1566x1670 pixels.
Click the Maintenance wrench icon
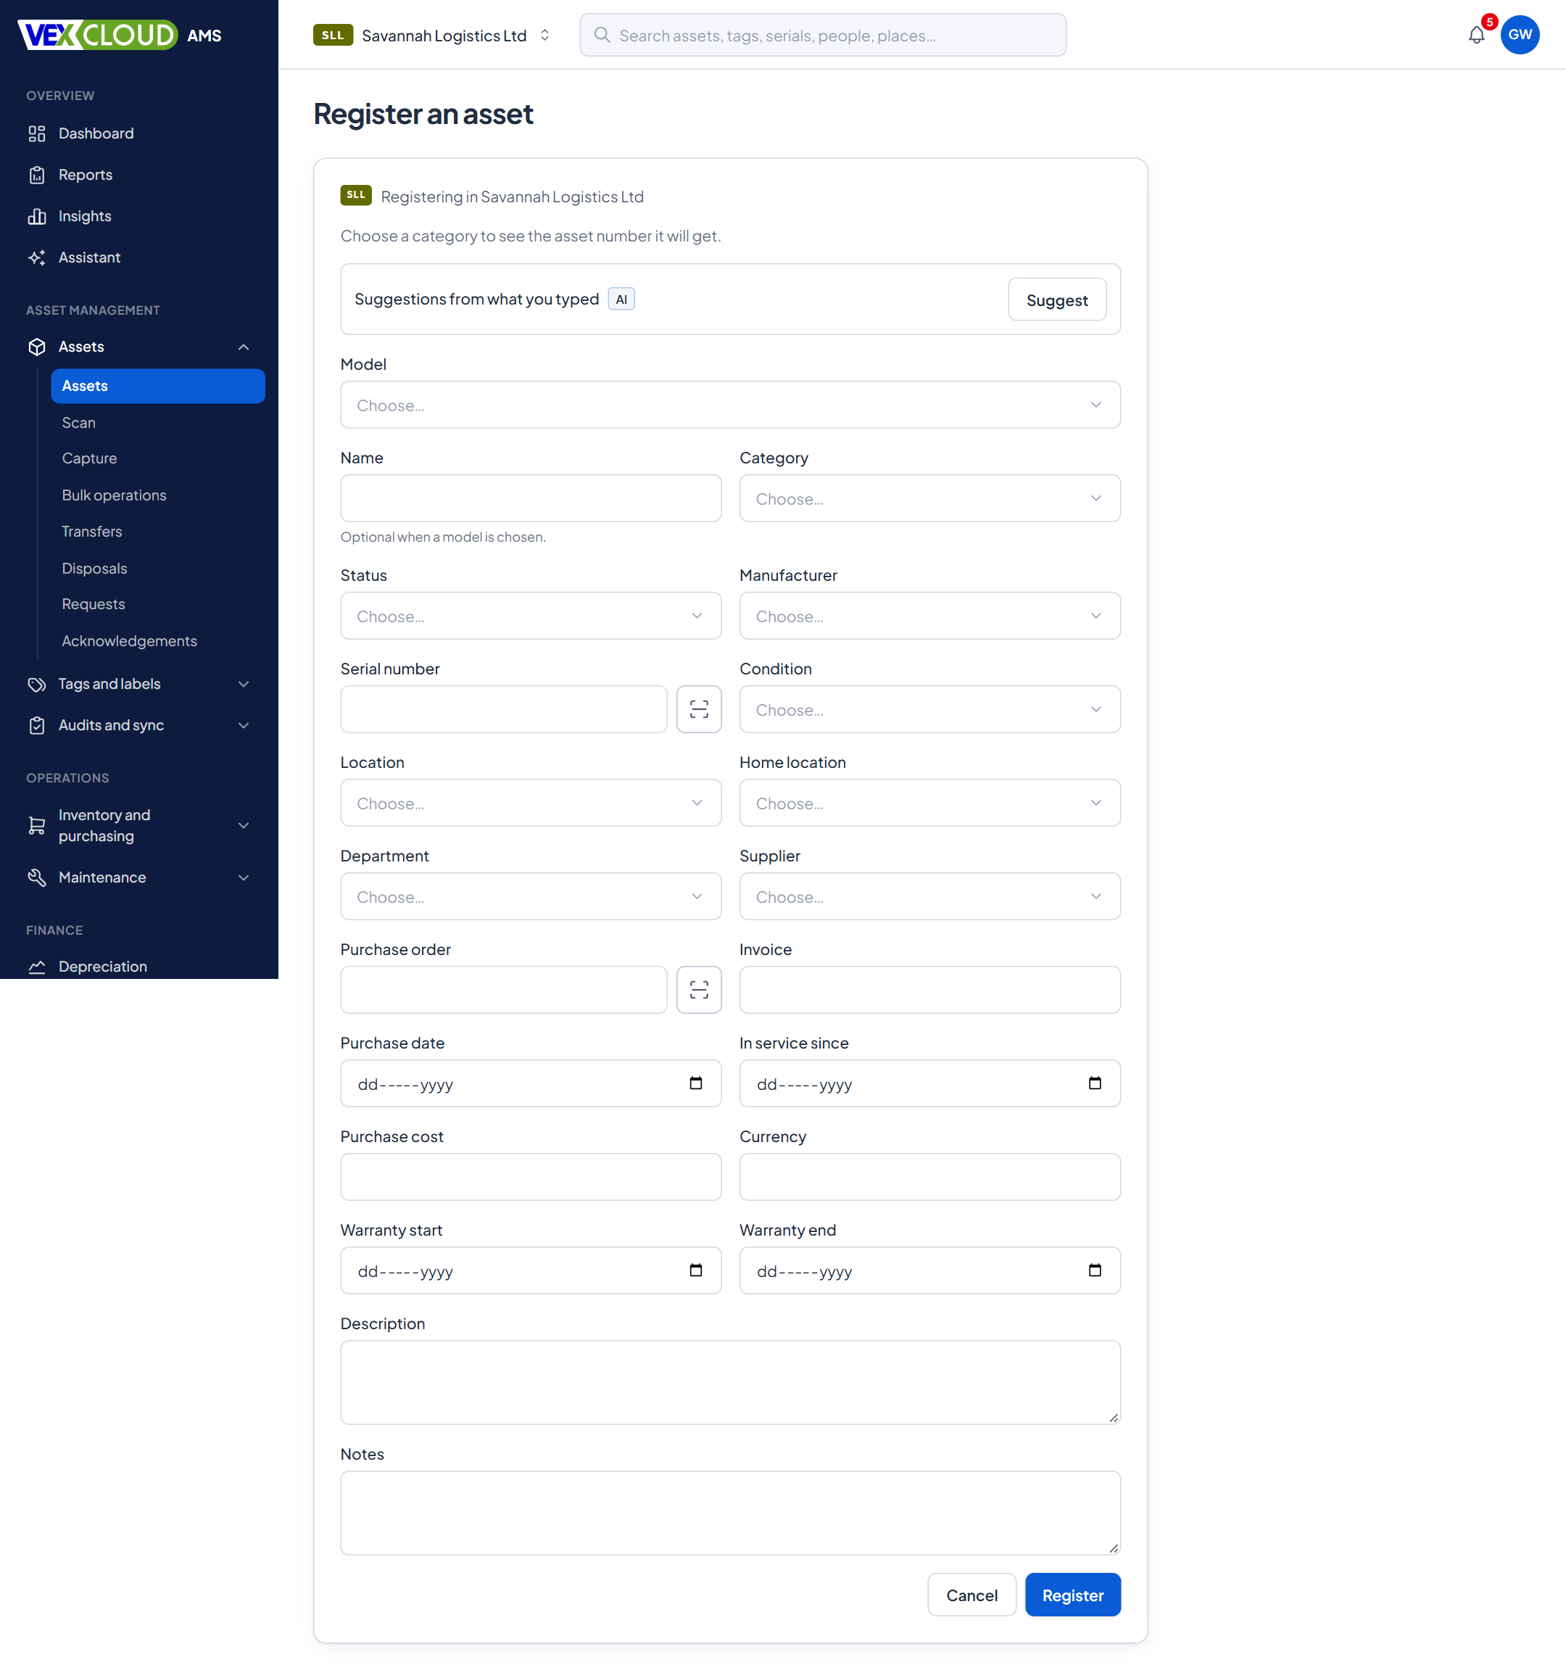tap(37, 877)
